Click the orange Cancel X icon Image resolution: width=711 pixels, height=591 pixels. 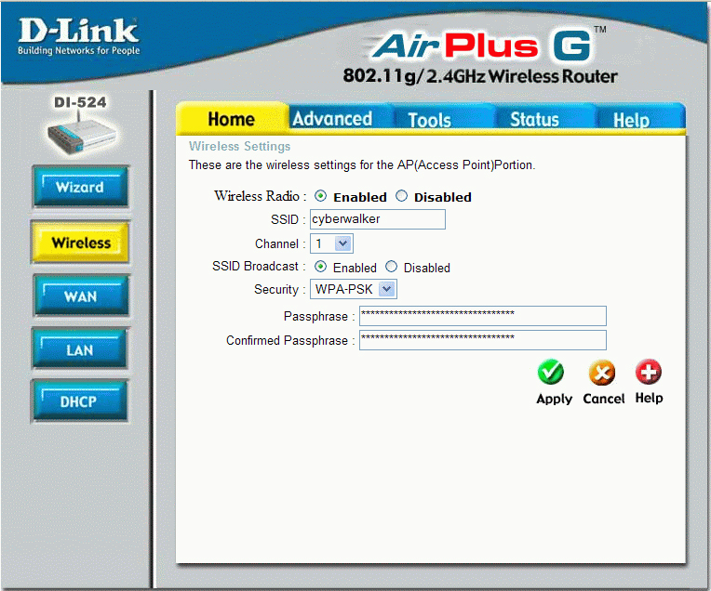[x=602, y=373]
